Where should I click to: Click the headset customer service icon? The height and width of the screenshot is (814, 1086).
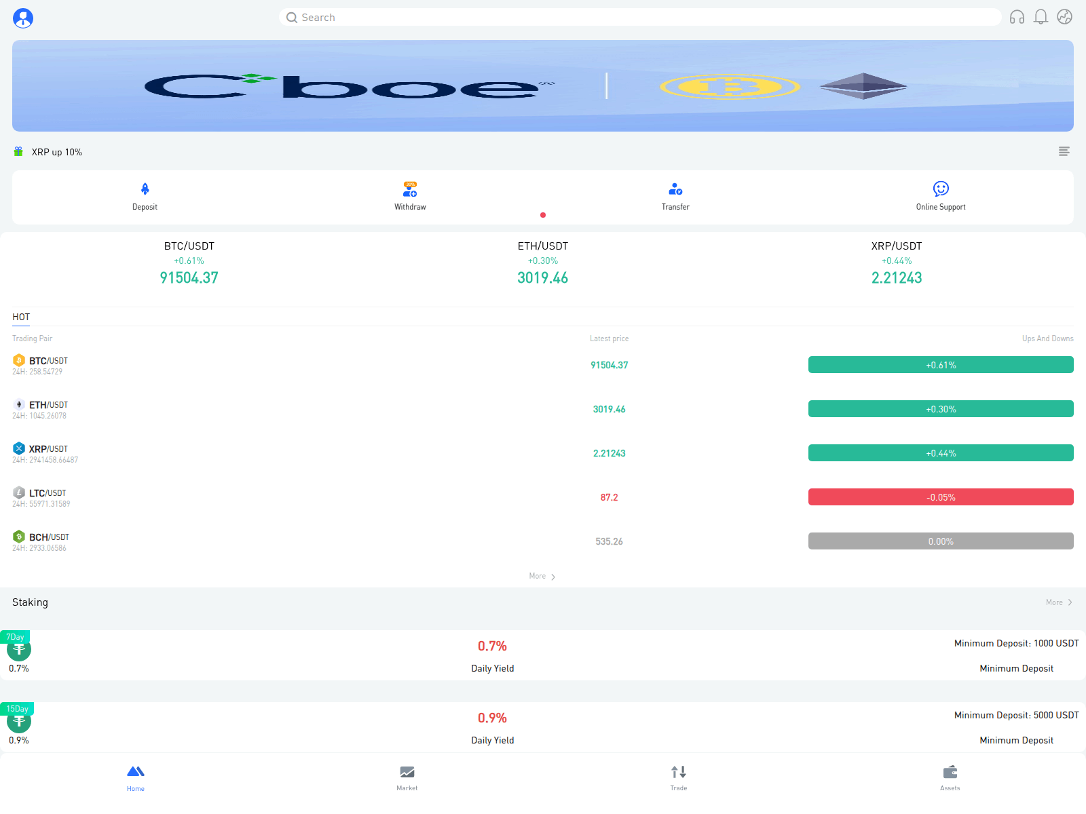(x=1017, y=17)
